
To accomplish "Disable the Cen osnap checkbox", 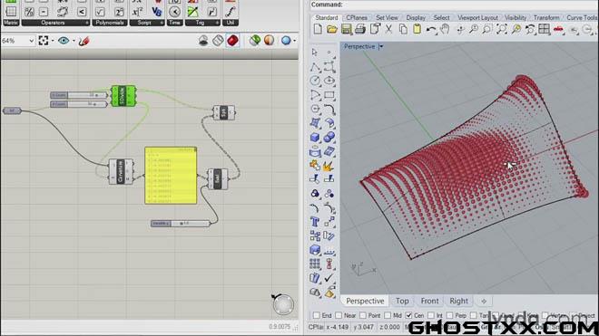I will [408, 315].
